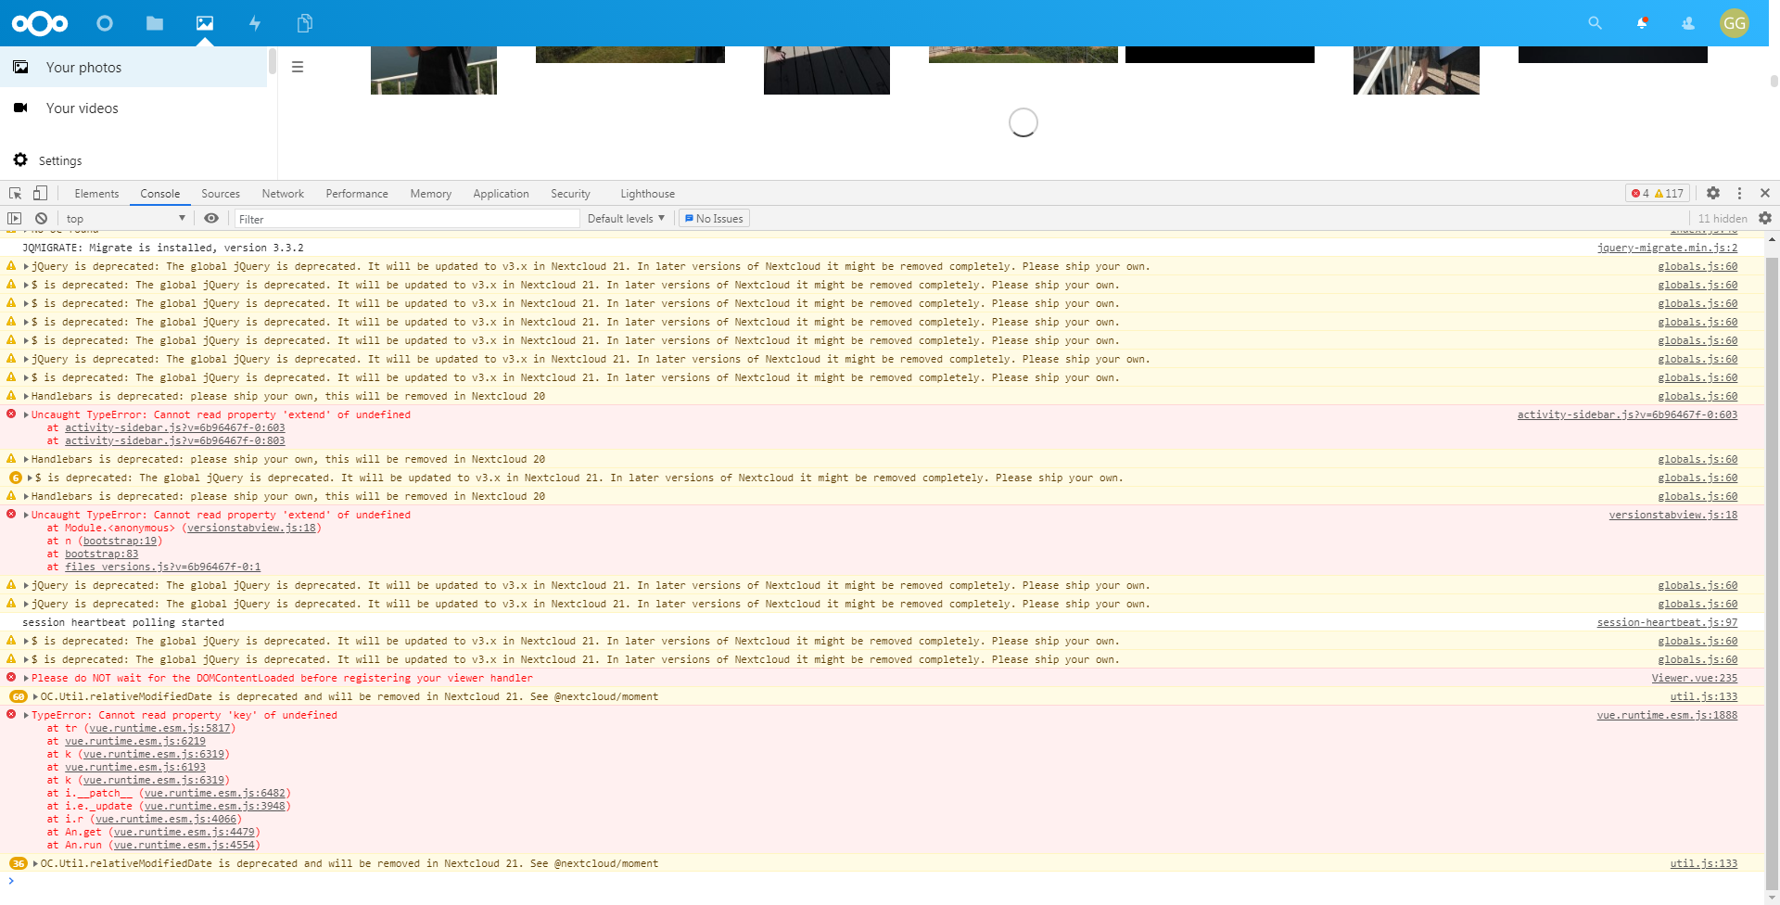Open the GG user avatar menu
1780x905 pixels.
tap(1735, 23)
